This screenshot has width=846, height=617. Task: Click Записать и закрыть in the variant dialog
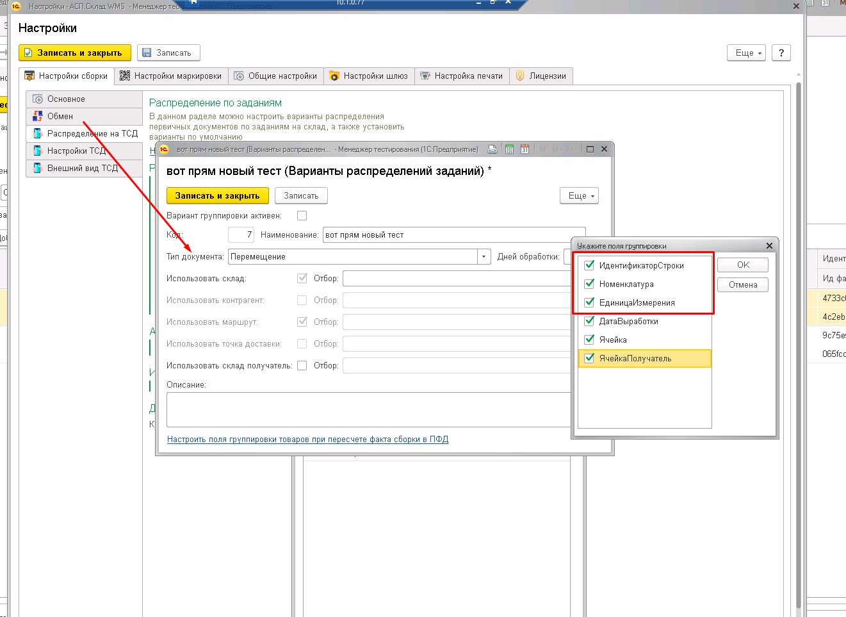pos(217,196)
